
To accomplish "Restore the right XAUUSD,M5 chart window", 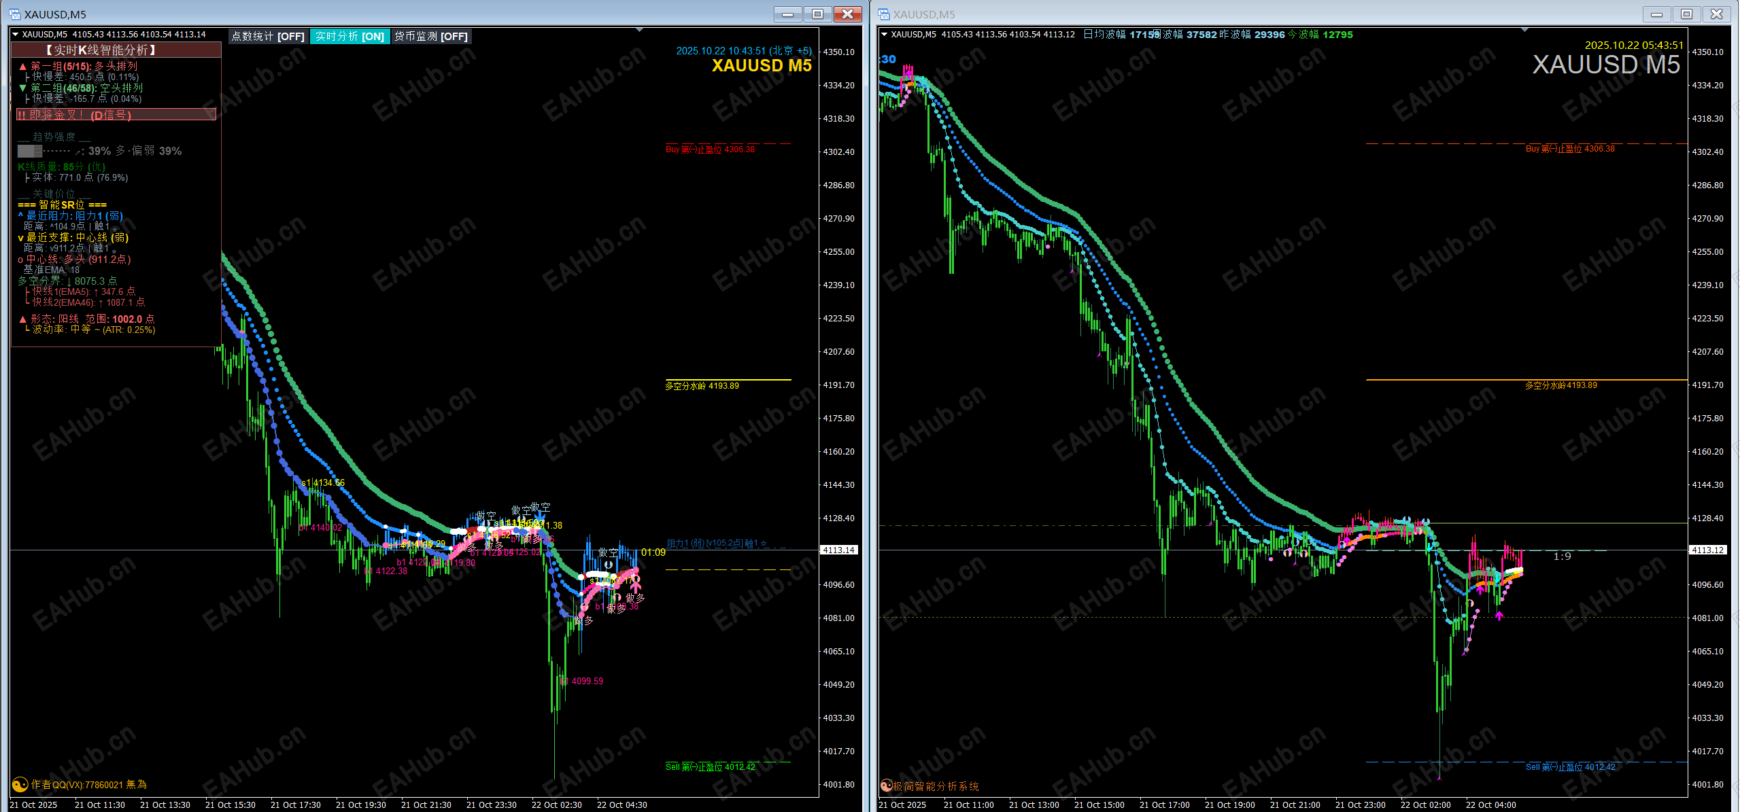I will point(1686,14).
